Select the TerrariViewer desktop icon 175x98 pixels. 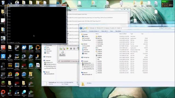(10, 66)
